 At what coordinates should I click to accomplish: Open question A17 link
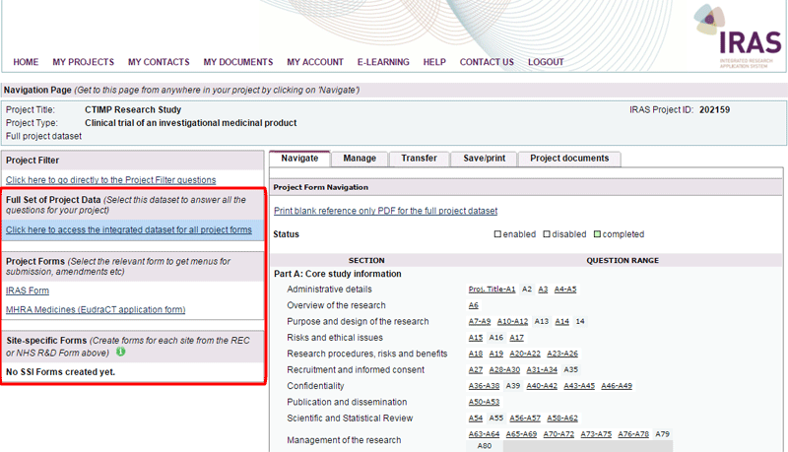click(x=516, y=338)
